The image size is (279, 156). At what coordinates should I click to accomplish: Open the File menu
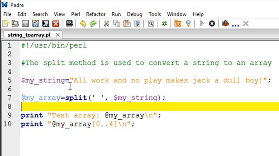(7, 14)
